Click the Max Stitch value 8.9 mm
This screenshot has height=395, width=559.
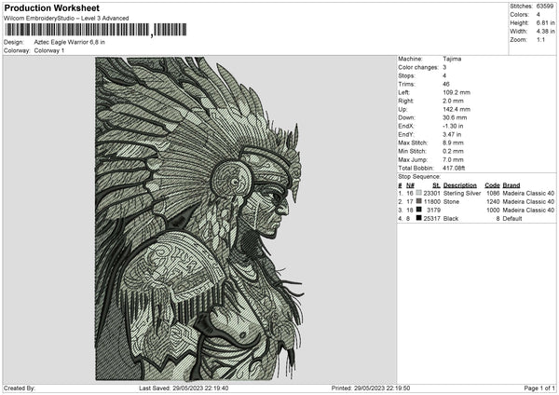tap(453, 143)
